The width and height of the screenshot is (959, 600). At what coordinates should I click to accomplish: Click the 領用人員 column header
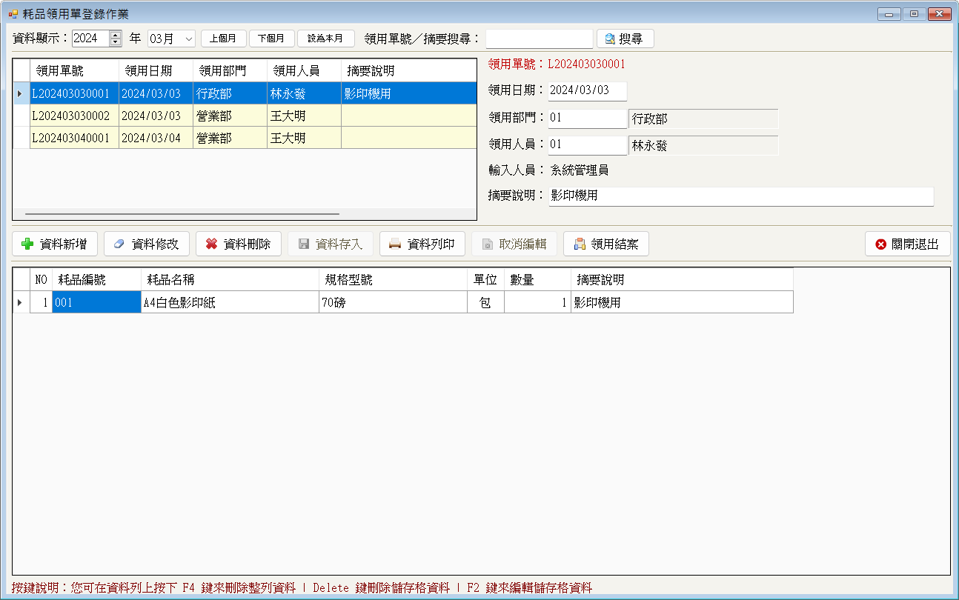(304, 71)
